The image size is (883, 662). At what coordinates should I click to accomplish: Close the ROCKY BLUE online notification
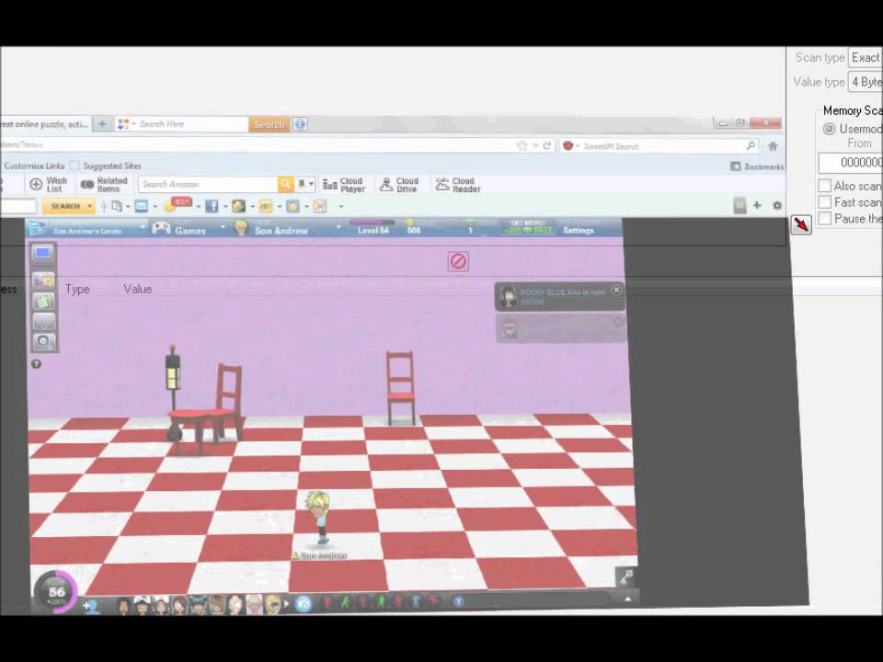coord(616,290)
